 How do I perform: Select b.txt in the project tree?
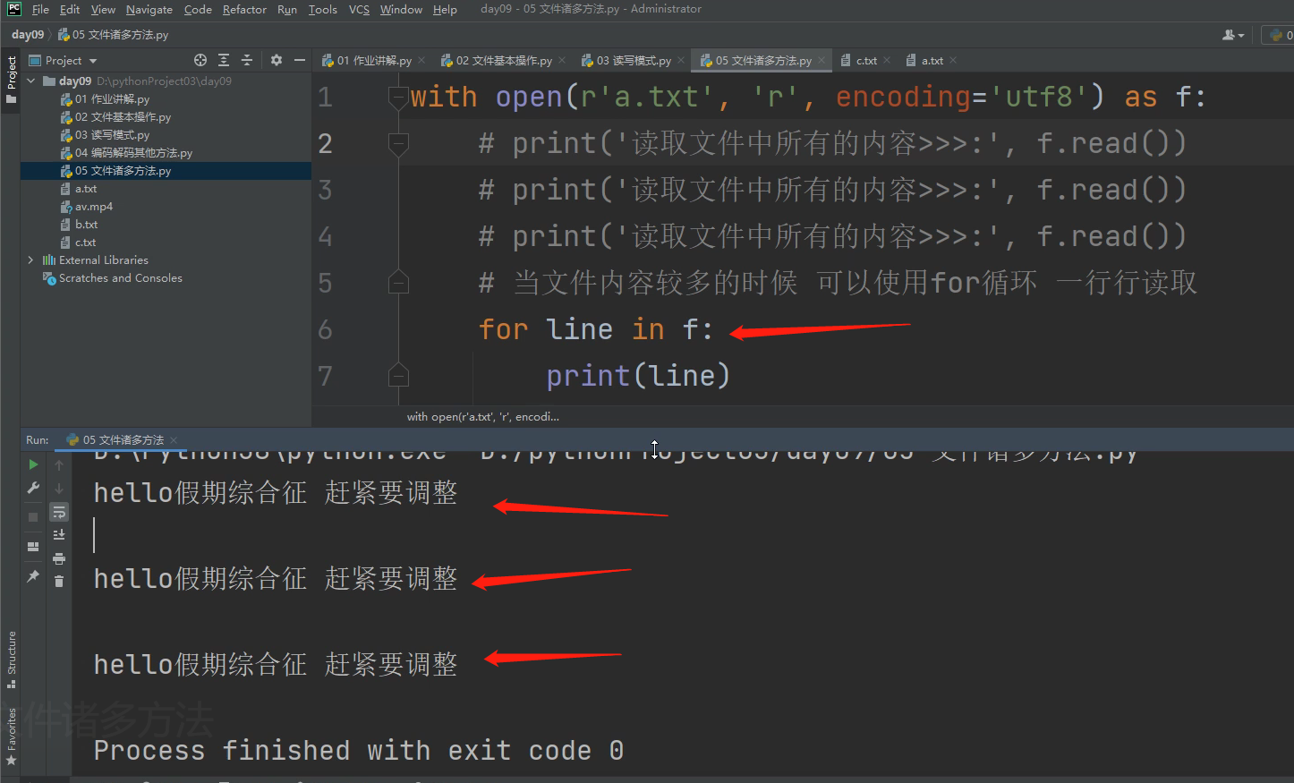tap(79, 225)
